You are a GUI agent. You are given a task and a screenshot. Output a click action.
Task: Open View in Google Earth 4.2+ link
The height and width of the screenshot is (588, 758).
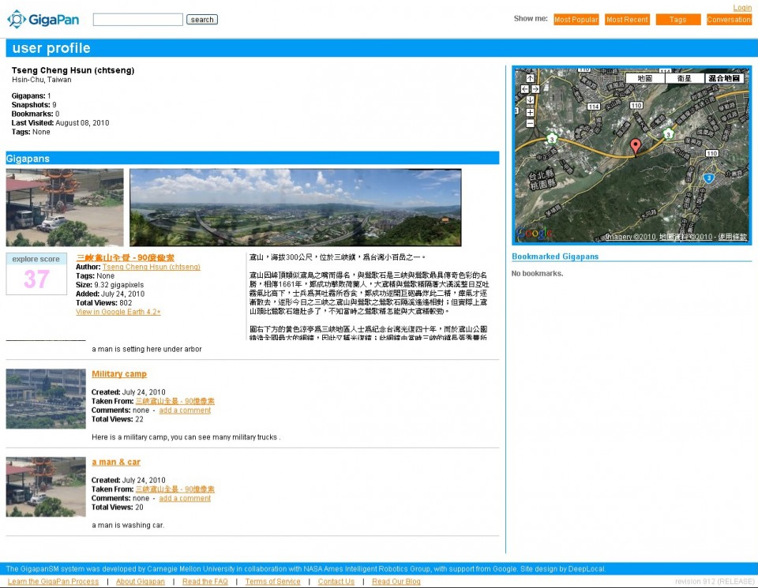pyautogui.click(x=118, y=312)
